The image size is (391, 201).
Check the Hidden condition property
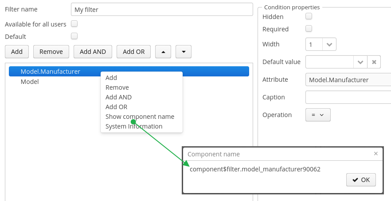(309, 16)
